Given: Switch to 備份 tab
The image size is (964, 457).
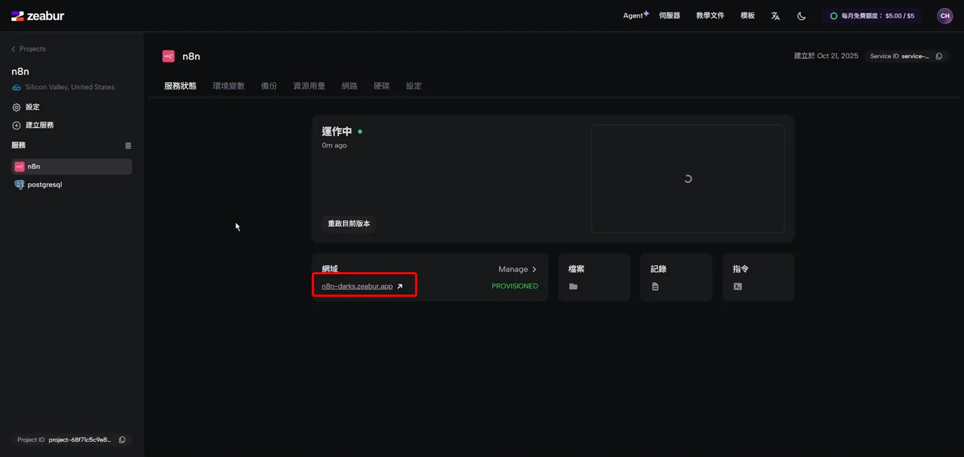Looking at the screenshot, I should 269,86.
